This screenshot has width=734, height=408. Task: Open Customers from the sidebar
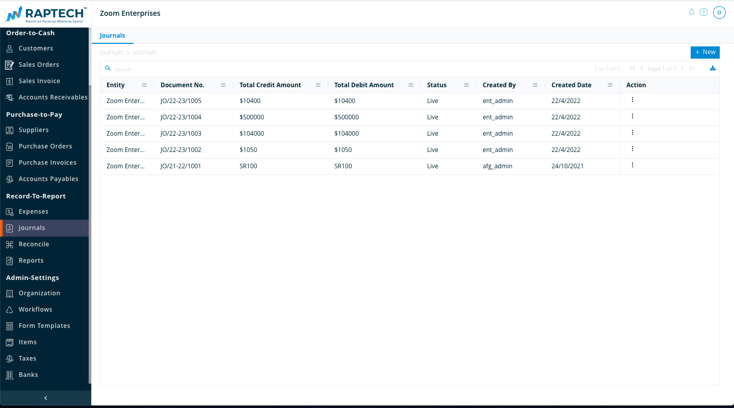pos(36,48)
